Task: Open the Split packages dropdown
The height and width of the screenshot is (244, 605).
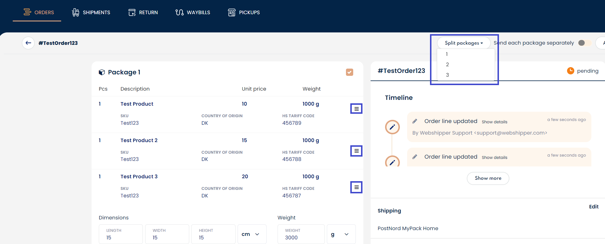Action: 464,43
